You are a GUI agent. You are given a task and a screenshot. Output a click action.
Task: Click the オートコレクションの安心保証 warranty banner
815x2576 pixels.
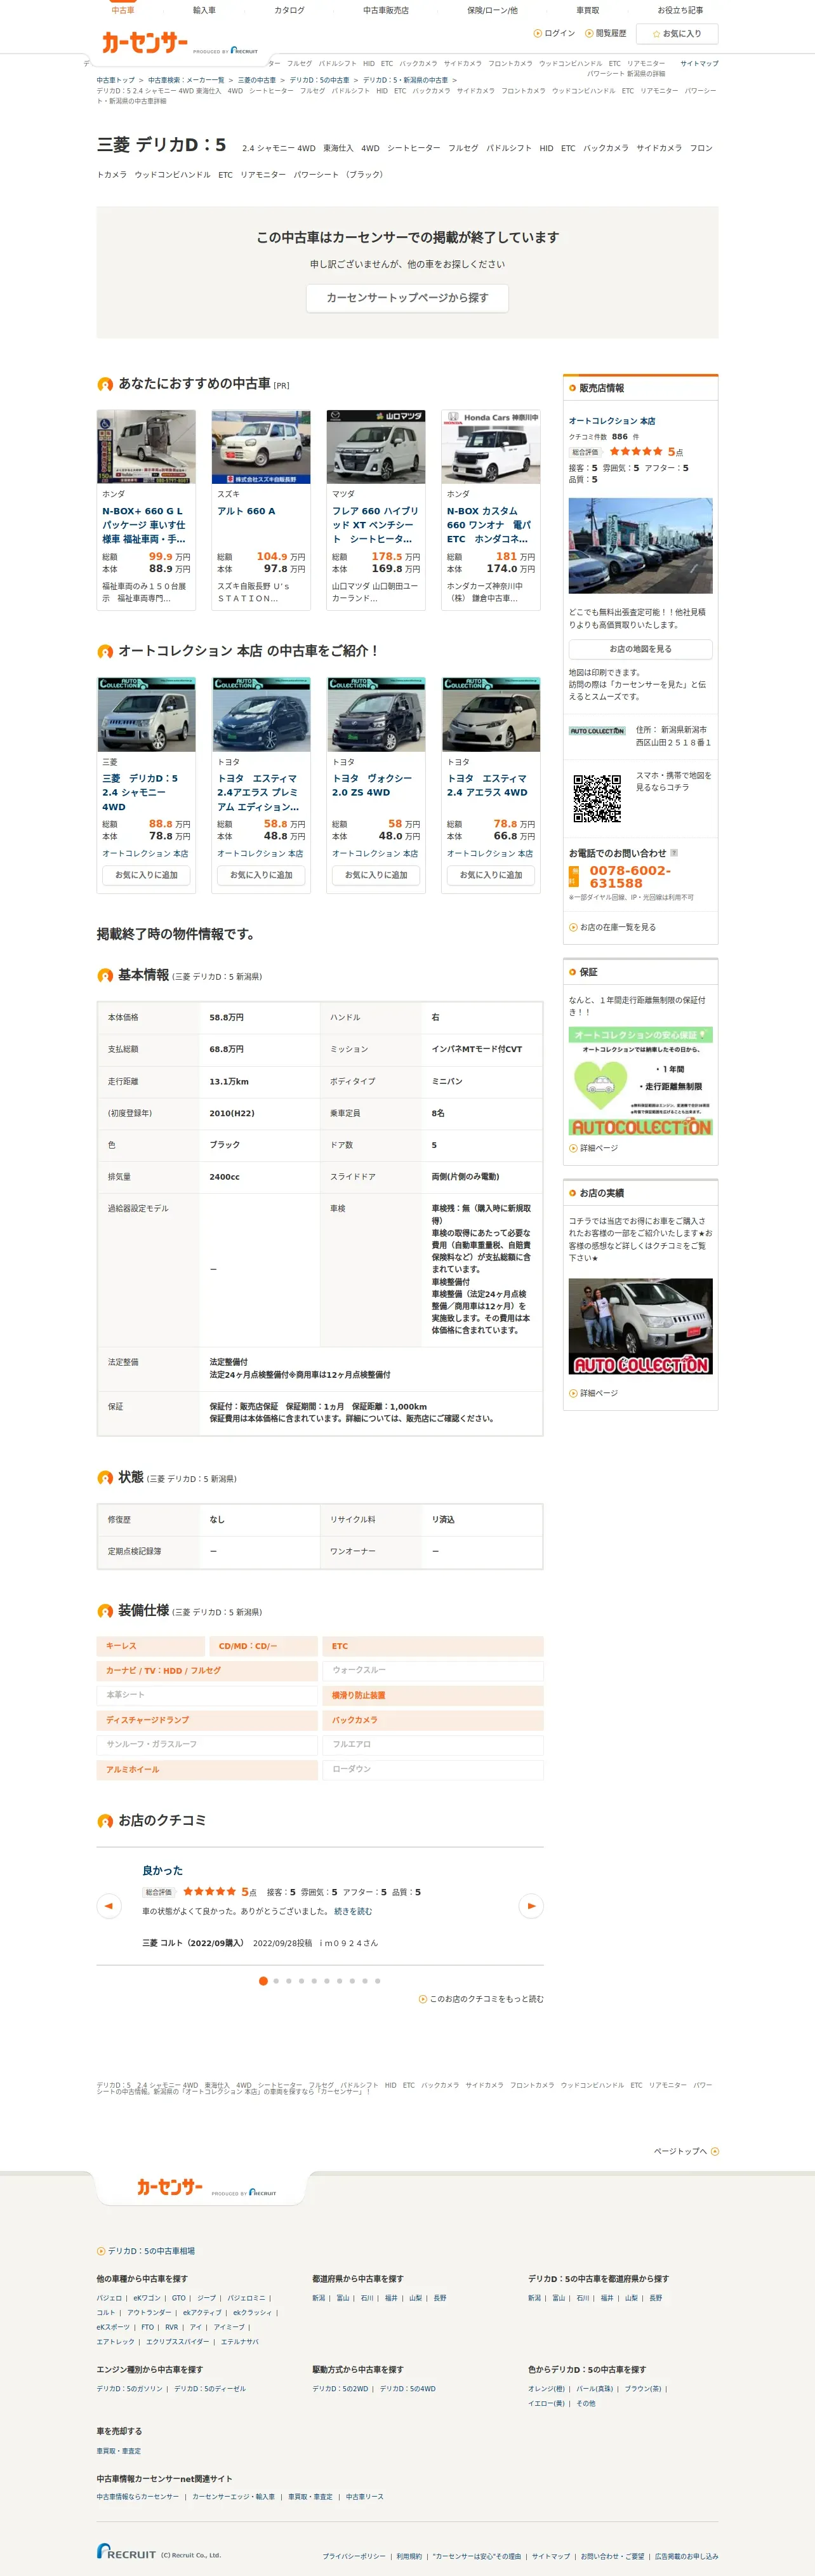click(640, 1081)
